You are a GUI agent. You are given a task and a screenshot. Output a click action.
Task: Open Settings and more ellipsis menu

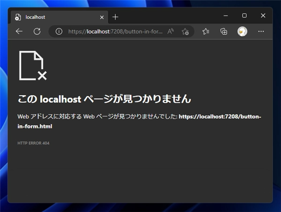coord(261,31)
